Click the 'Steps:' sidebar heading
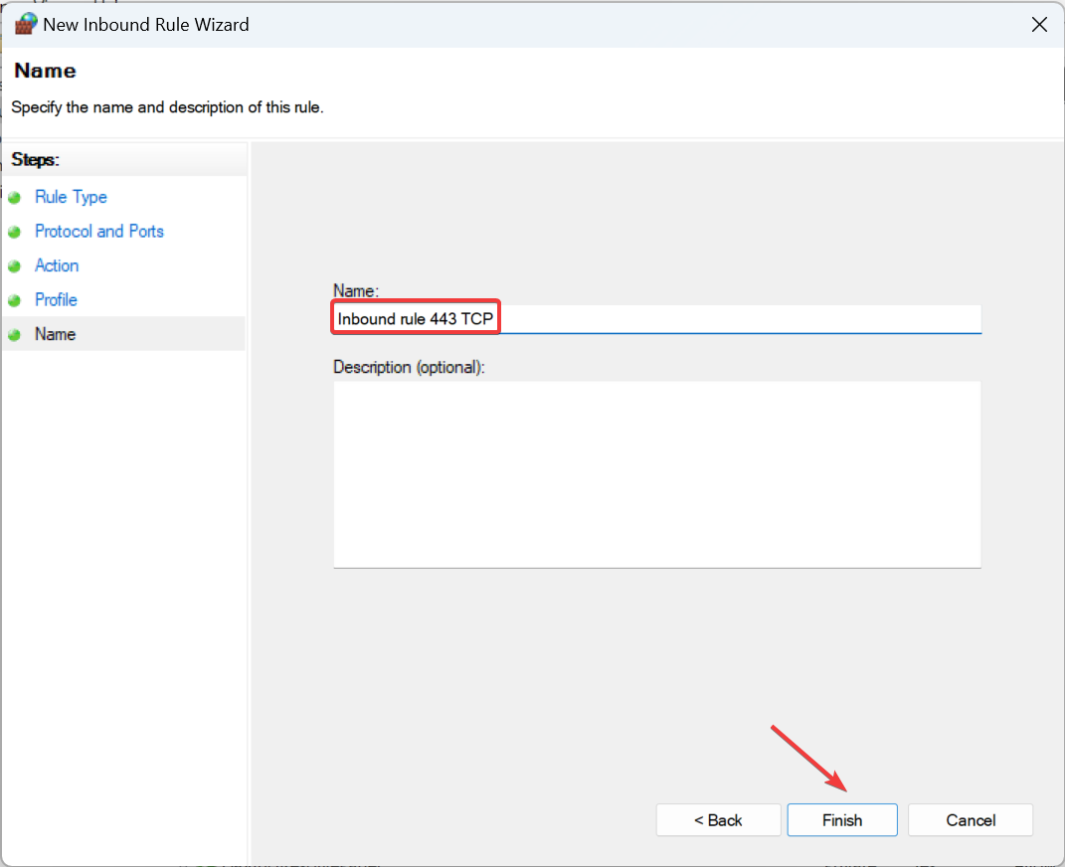The width and height of the screenshot is (1065, 867). pyautogui.click(x=36, y=159)
